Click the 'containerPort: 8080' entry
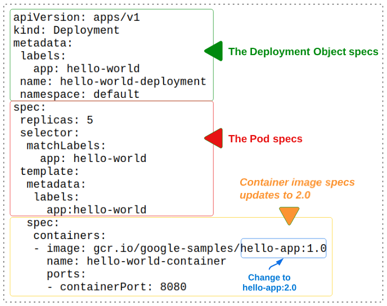Image resolution: width=387 pixels, height=306 pixels. click(116, 287)
